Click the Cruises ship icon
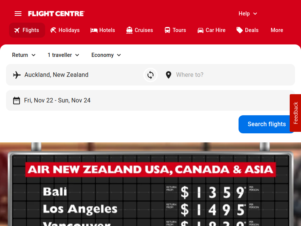Image resolution: width=301 pixels, height=226 pixels. (x=129, y=30)
